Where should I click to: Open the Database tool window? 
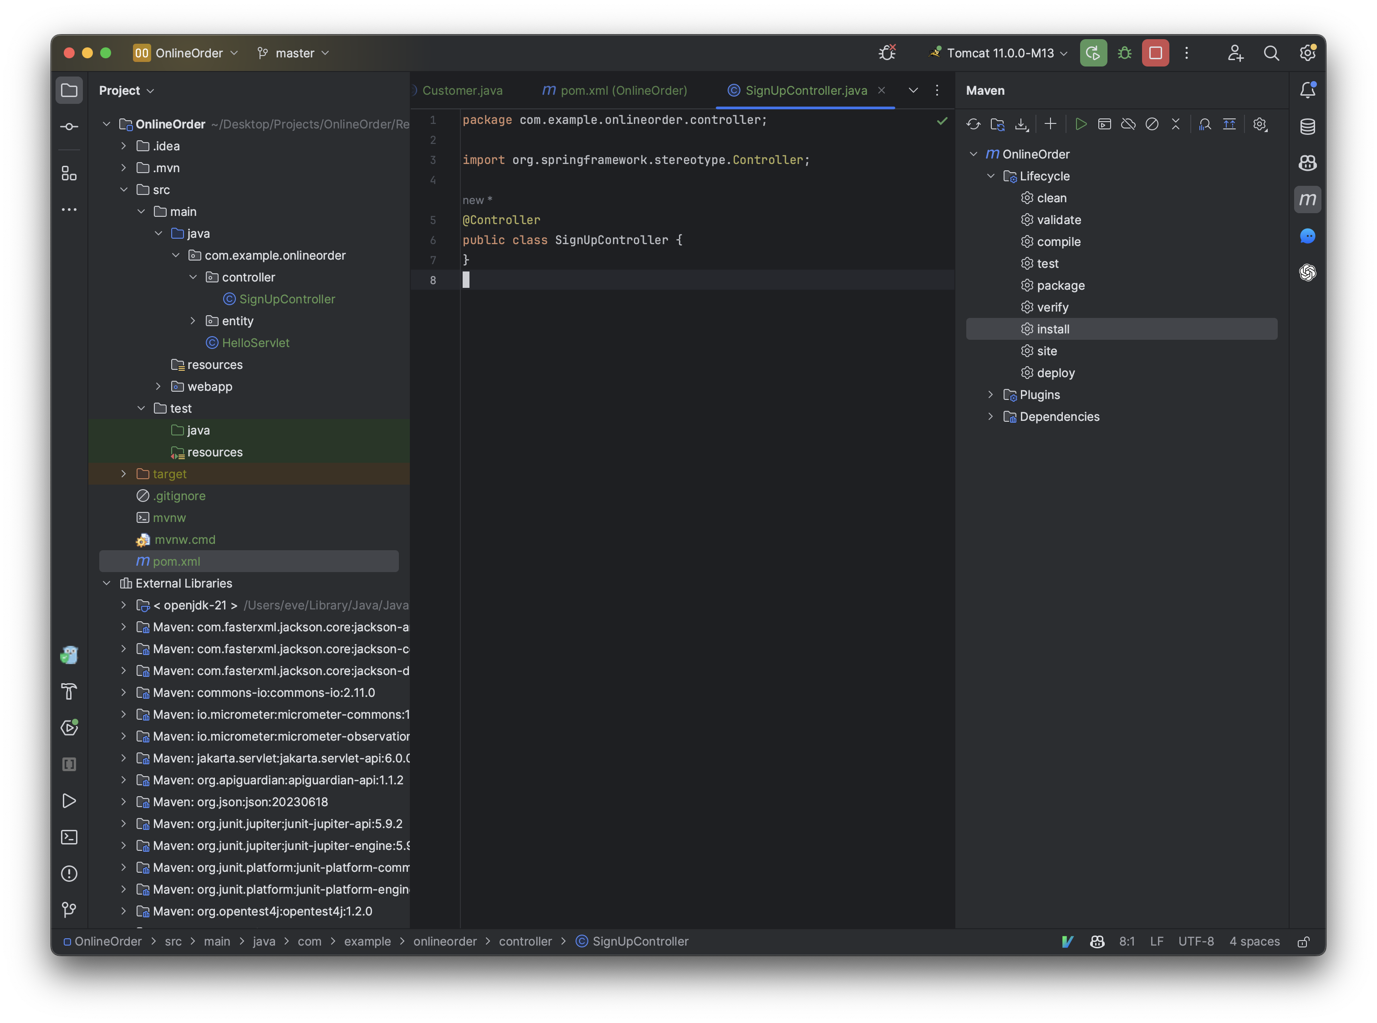pyautogui.click(x=1308, y=126)
